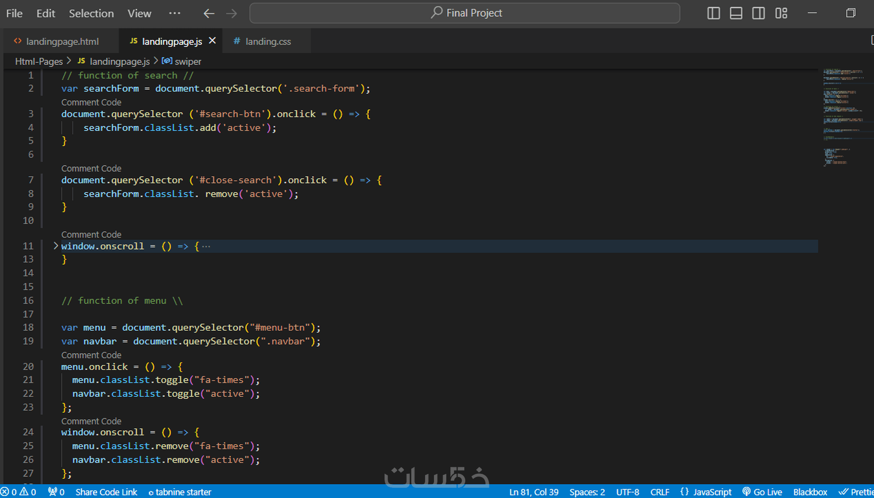
Task: Click the tabnine starter status icon
Action: pyautogui.click(x=179, y=492)
